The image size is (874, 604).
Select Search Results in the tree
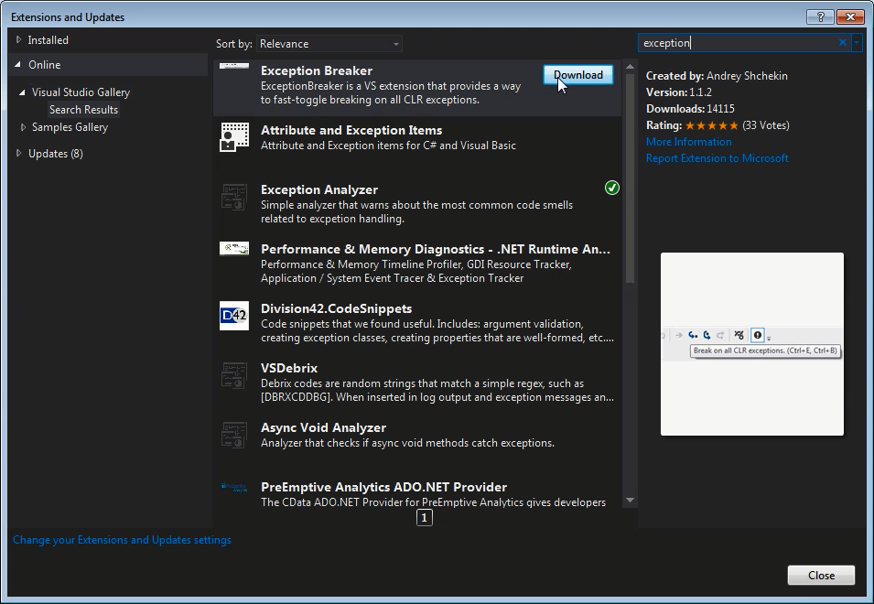coord(83,110)
